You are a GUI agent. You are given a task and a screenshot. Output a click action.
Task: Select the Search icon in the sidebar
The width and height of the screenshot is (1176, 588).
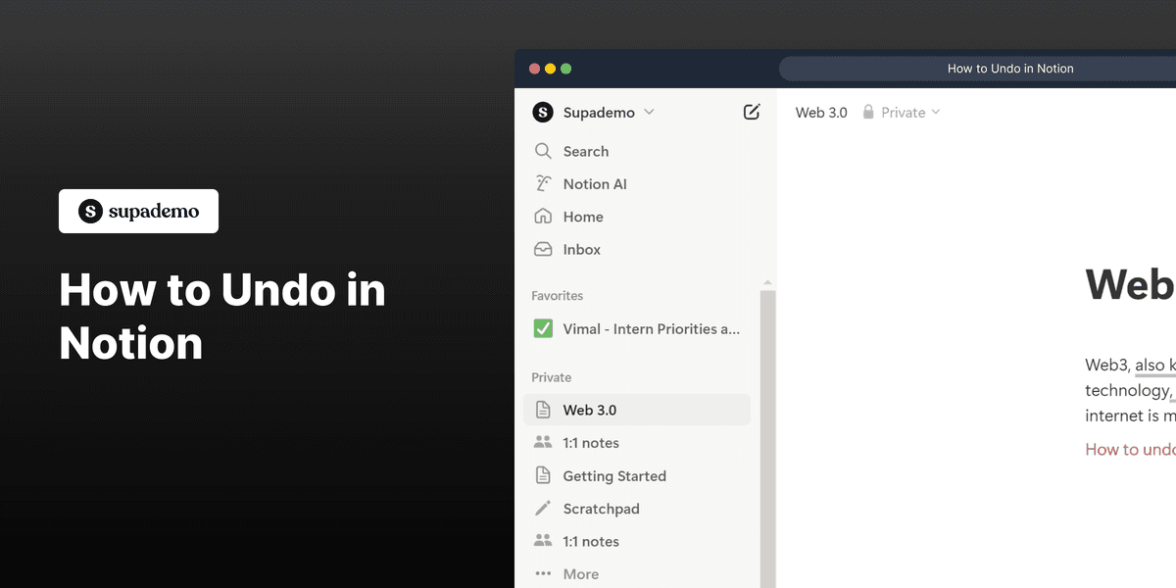click(543, 151)
